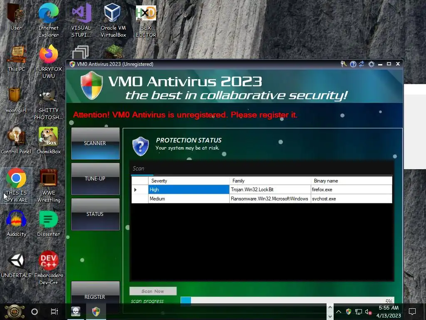
Task: Click the unregistered attention warning text
Action: pos(185,115)
